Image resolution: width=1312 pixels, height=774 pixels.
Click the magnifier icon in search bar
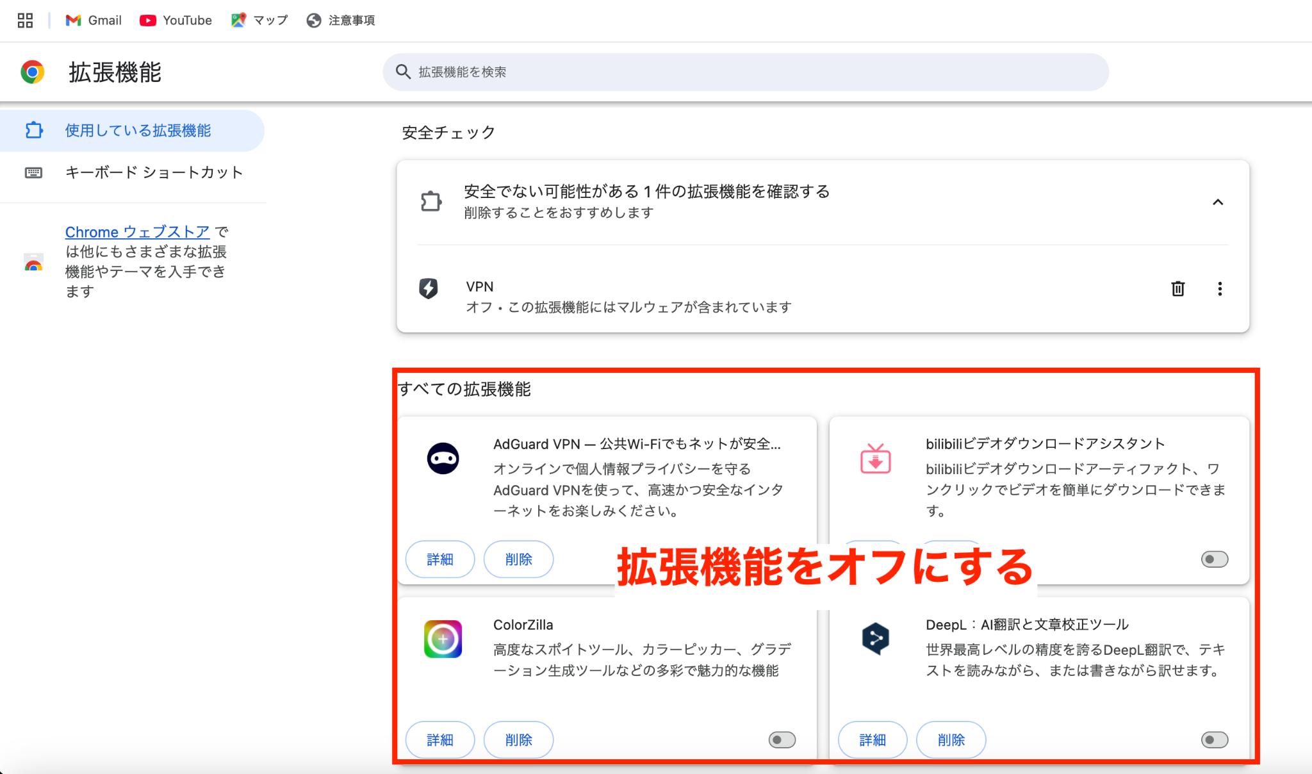click(x=403, y=72)
